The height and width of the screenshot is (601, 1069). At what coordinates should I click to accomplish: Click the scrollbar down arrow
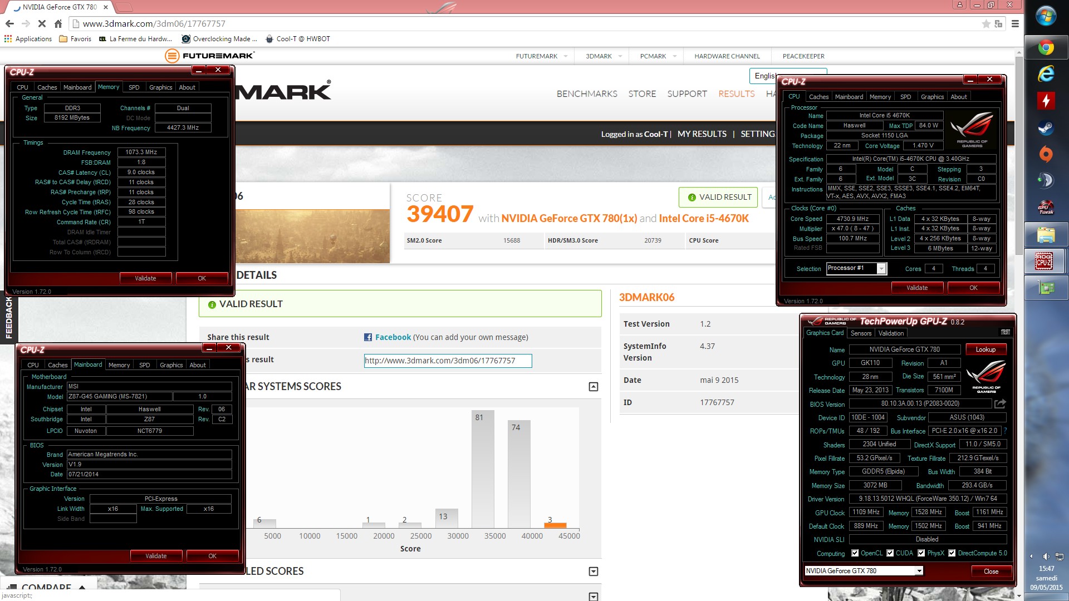pyautogui.click(x=1018, y=596)
